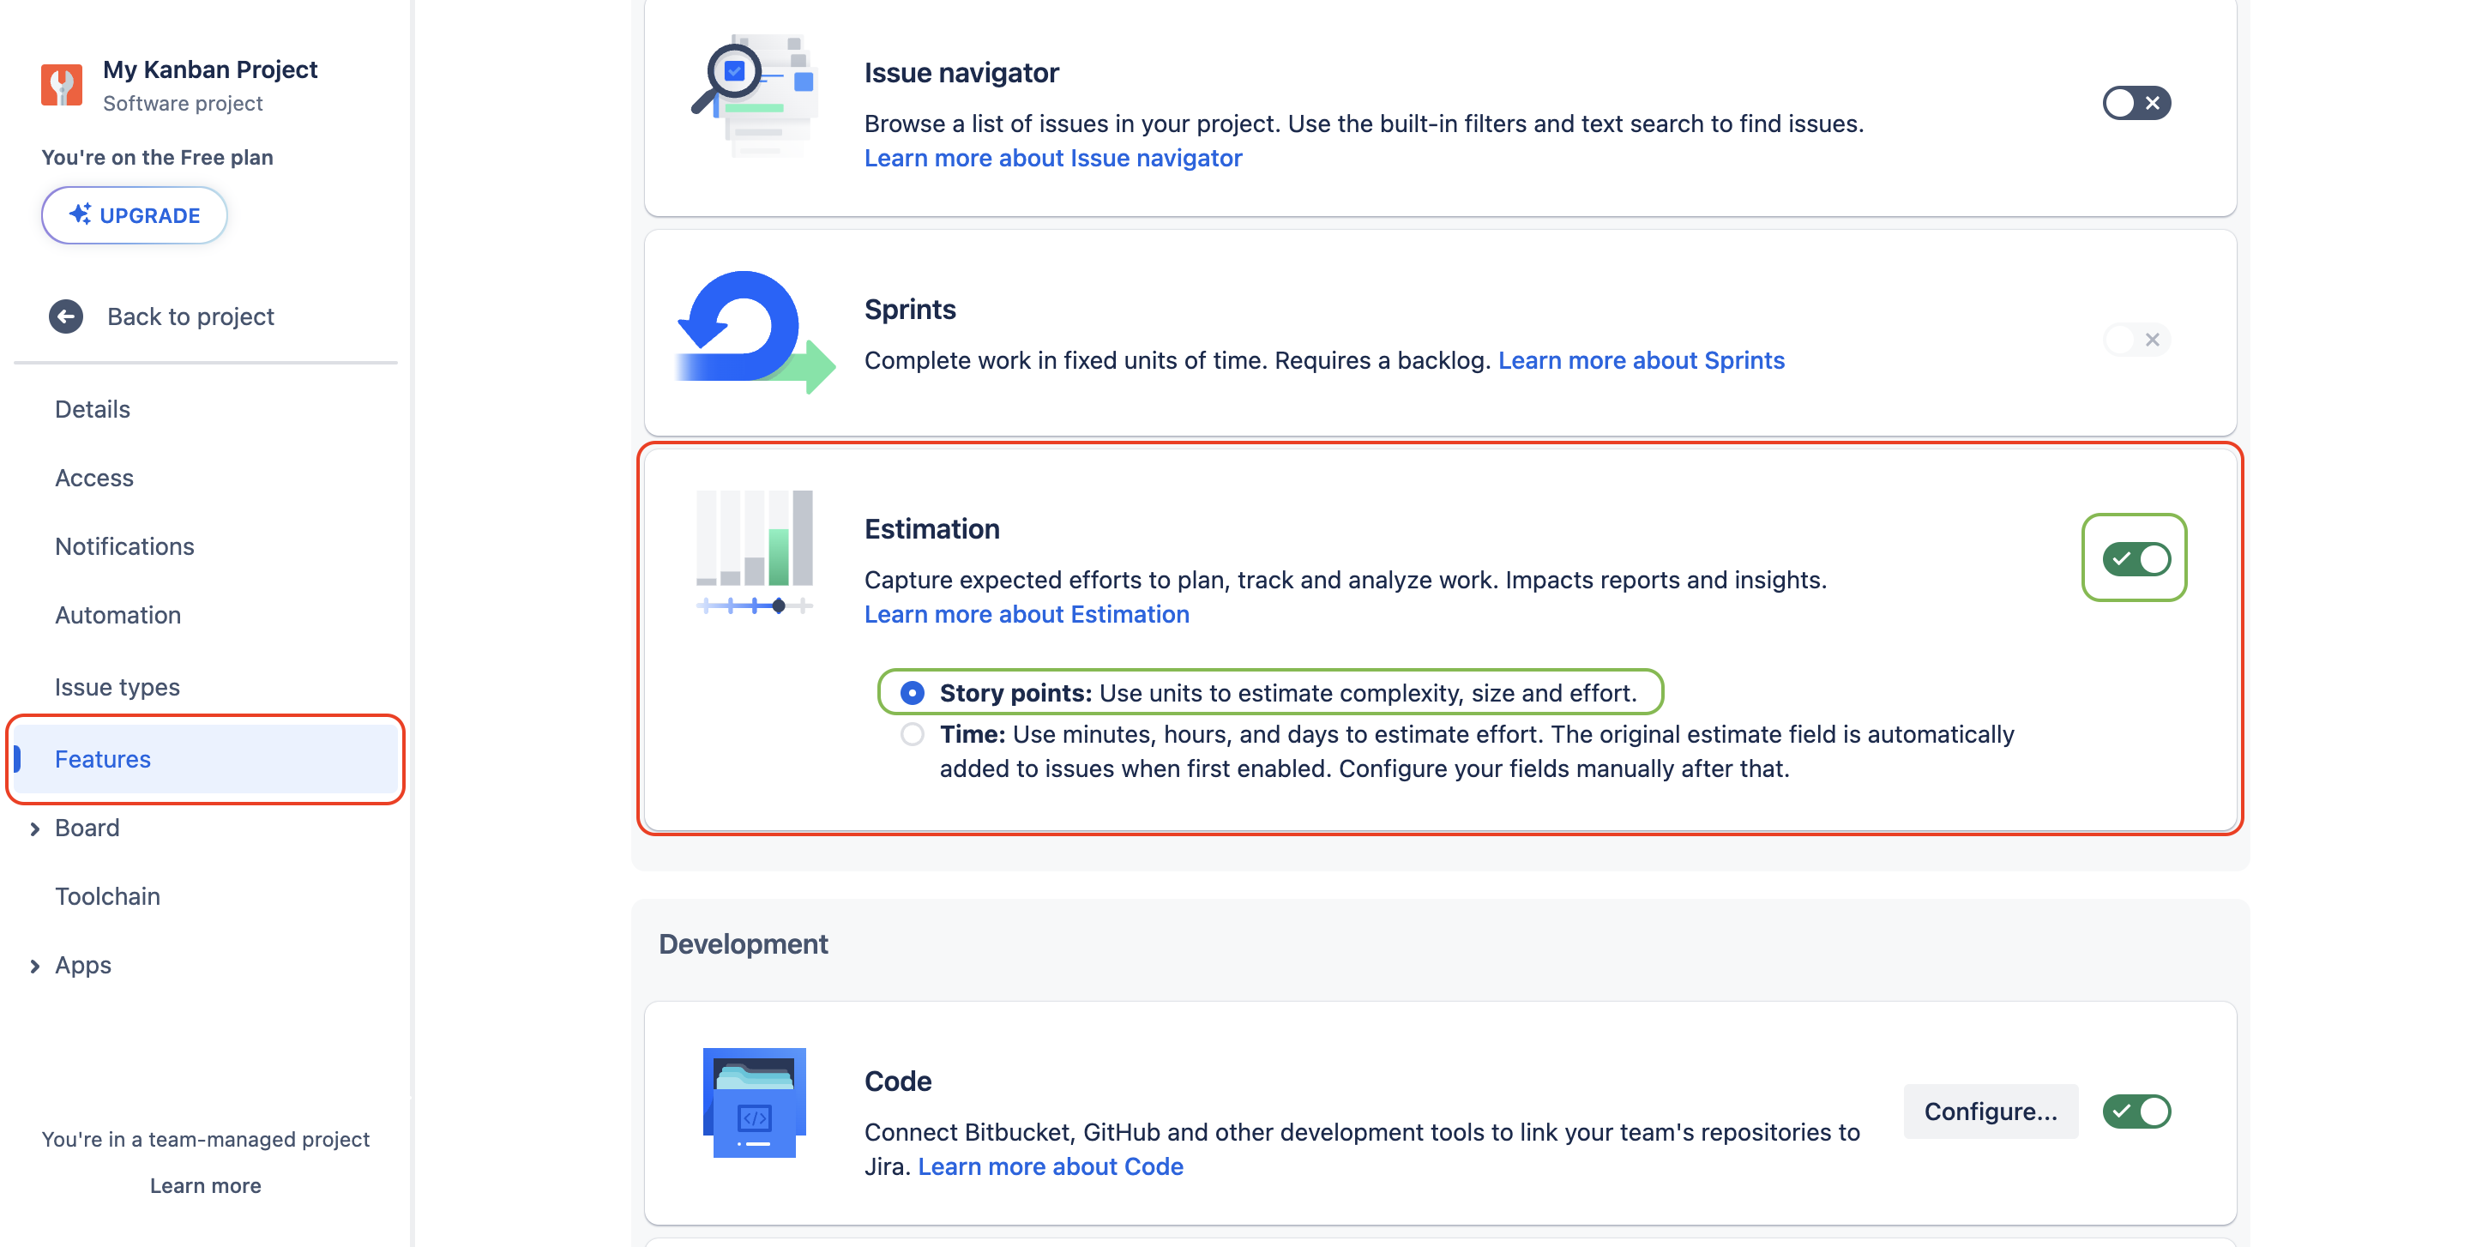Image resolution: width=2470 pixels, height=1247 pixels.
Task: Choose the Time estimation radio button
Action: tap(912, 734)
